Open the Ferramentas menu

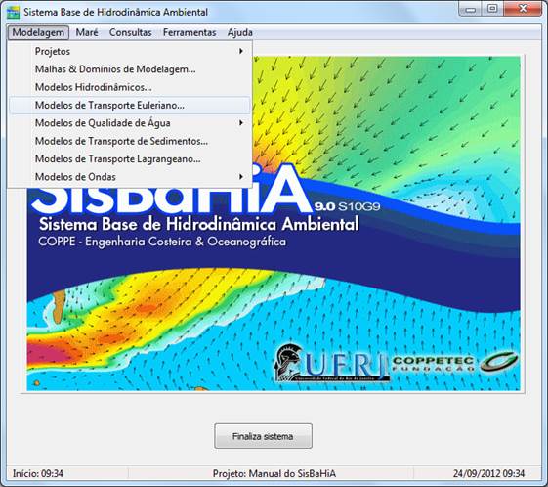tap(190, 32)
